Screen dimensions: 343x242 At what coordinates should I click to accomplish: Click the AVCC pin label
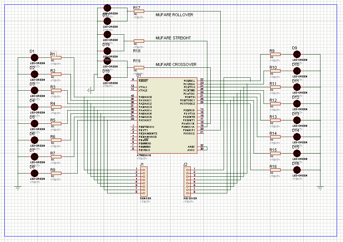point(191,150)
